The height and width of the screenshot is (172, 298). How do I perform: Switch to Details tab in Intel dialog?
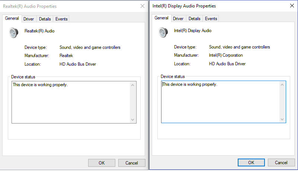pyautogui.click(x=194, y=19)
